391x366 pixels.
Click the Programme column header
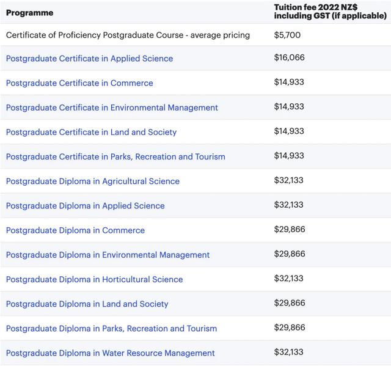[x=29, y=13]
